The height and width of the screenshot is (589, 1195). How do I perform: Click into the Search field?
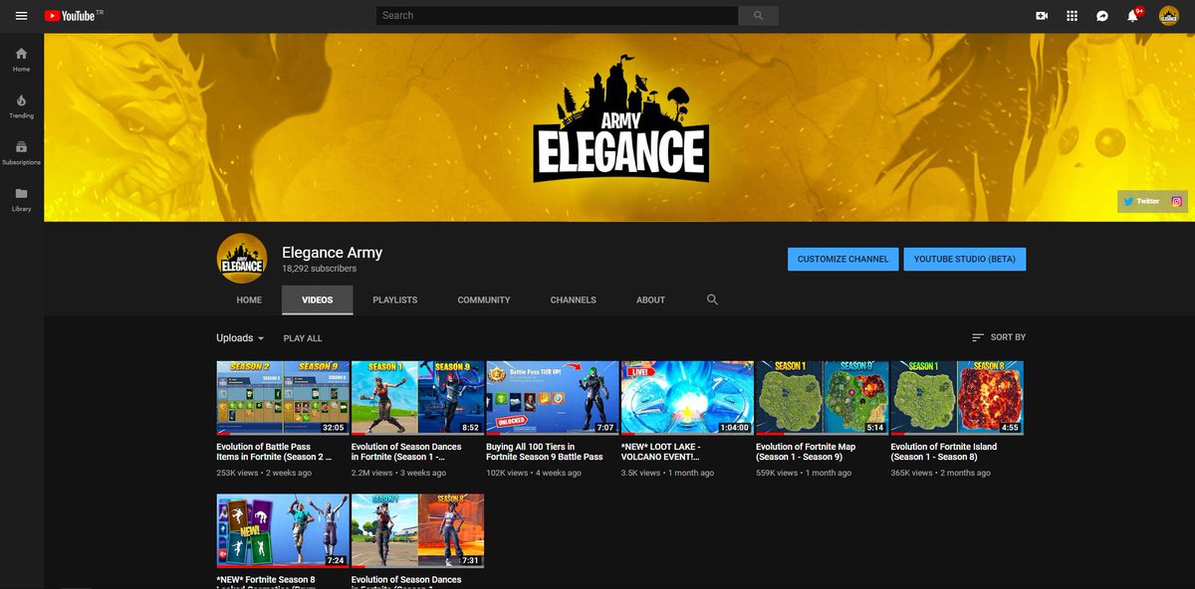557,16
